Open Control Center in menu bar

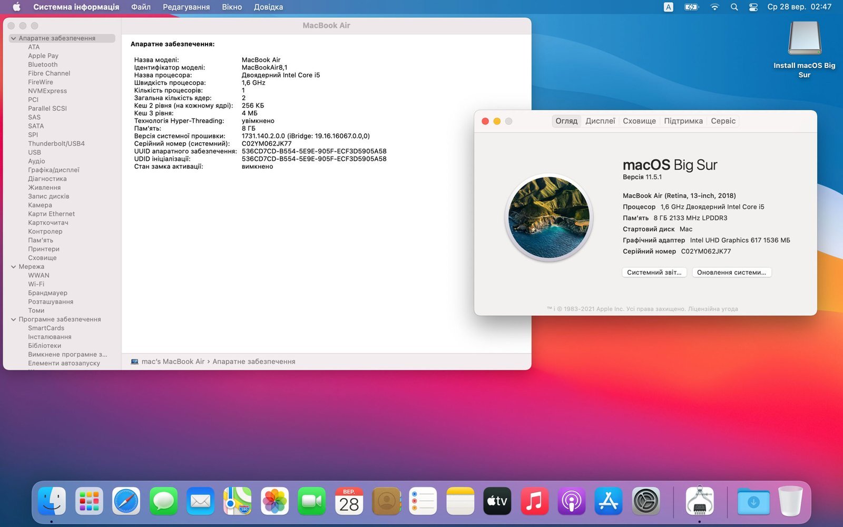pos(753,7)
